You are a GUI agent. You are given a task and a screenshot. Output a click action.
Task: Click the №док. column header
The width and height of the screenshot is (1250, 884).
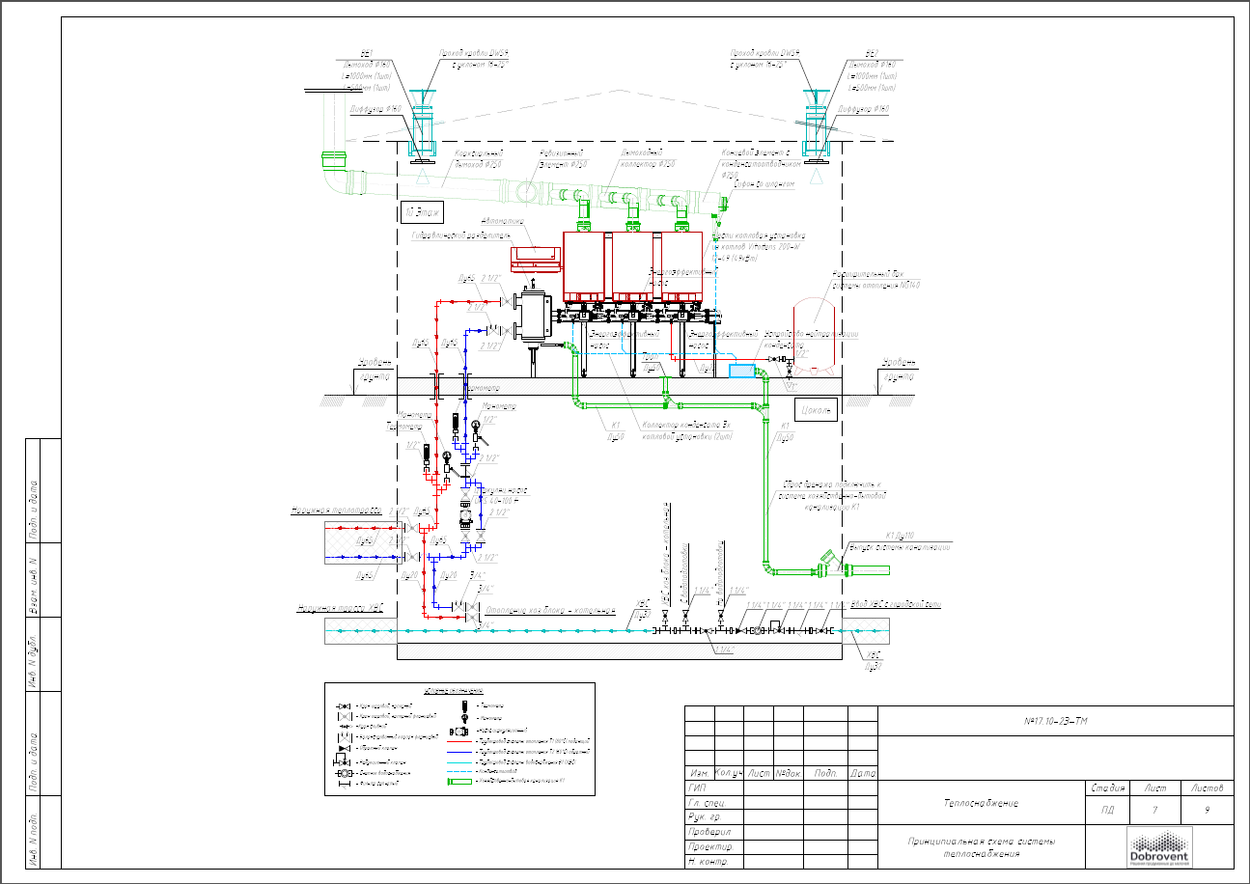coord(790,773)
